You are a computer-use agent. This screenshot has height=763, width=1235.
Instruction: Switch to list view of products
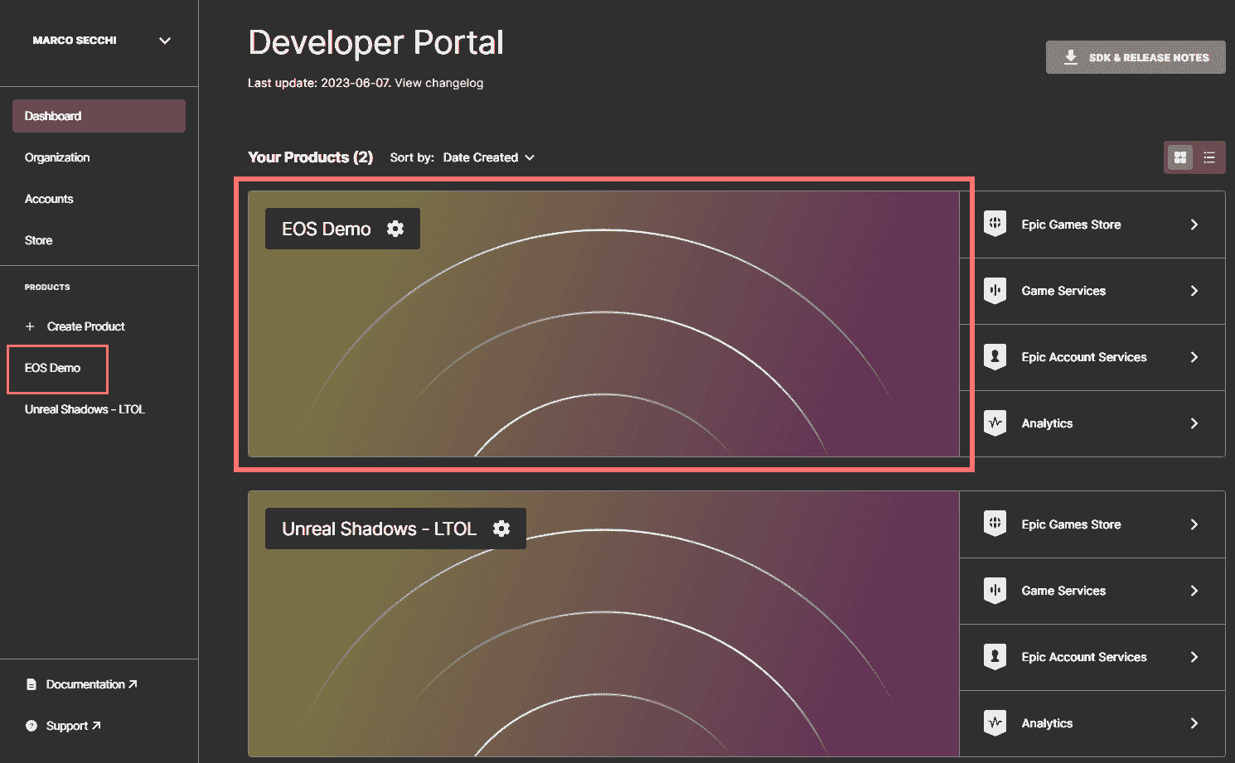(1209, 157)
